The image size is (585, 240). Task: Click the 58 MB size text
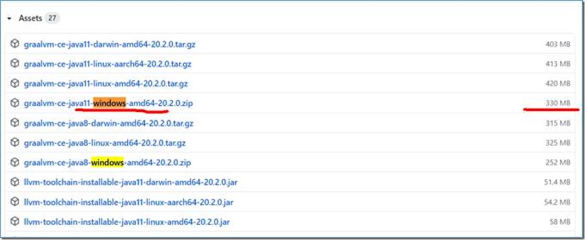coord(560,222)
